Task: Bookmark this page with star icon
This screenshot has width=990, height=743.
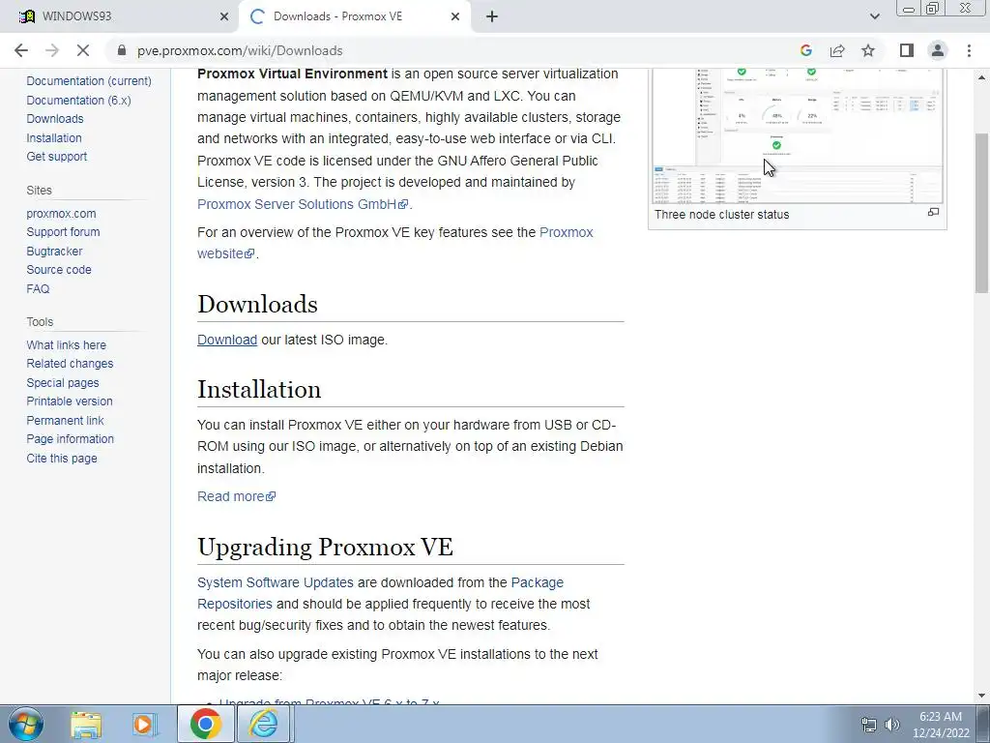Action: [868, 50]
